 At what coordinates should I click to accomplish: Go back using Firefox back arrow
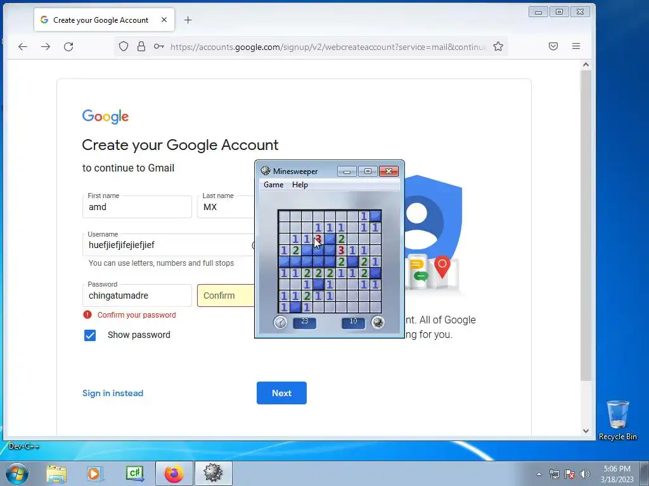(23, 47)
